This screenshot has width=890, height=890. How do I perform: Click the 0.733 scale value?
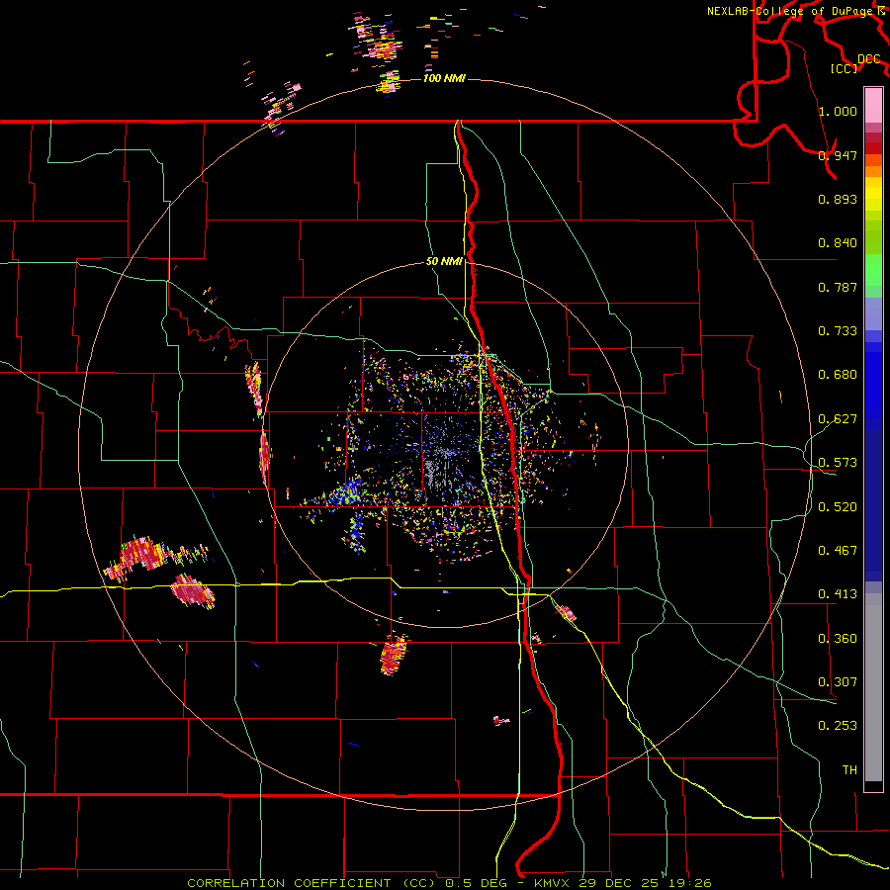click(838, 331)
